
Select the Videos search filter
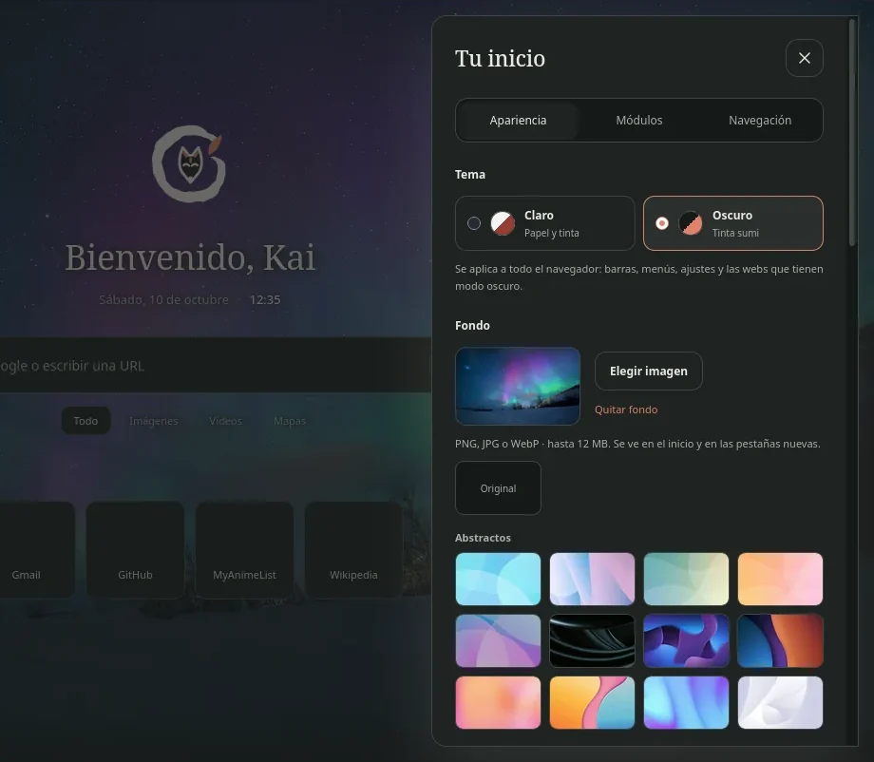[226, 421]
